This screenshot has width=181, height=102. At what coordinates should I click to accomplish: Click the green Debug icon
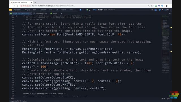87,10
